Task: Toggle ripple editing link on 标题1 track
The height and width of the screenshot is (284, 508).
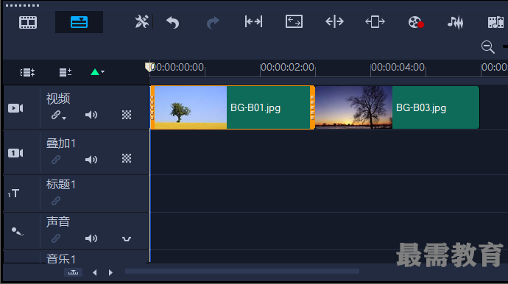Action: [x=56, y=201]
